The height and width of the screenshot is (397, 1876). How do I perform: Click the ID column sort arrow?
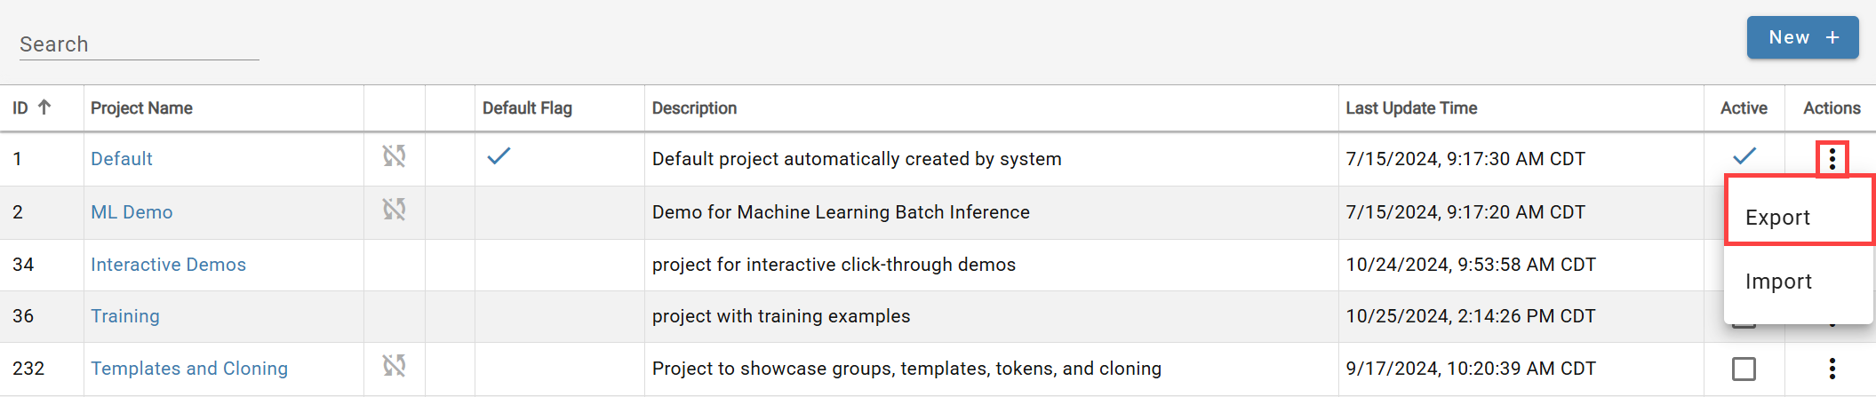click(x=44, y=107)
